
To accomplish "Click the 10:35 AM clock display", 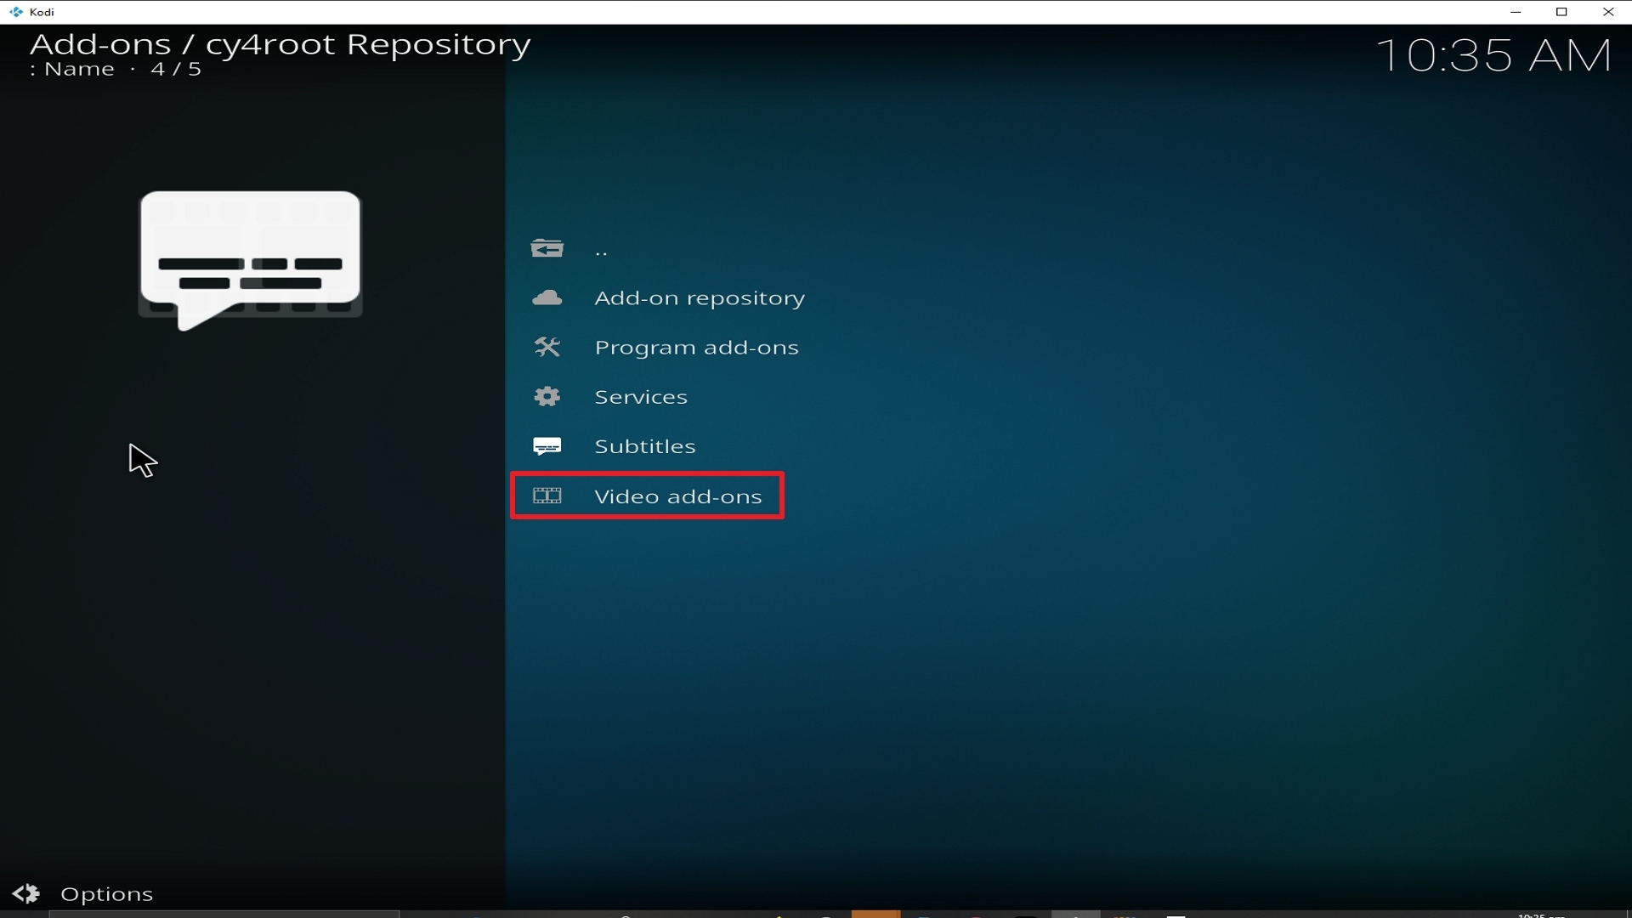I will [x=1493, y=56].
